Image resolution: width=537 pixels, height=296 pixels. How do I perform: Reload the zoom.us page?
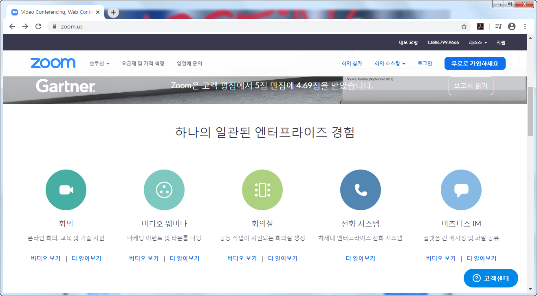pyautogui.click(x=38, y=26)
